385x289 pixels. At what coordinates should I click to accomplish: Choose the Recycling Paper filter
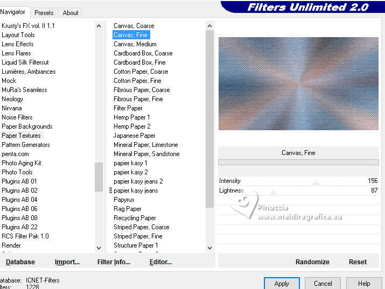(x=135, y=218)
